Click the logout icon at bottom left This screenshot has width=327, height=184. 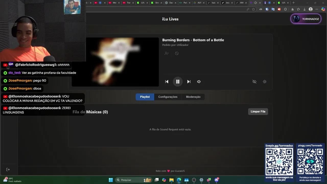tap(8, 169)
